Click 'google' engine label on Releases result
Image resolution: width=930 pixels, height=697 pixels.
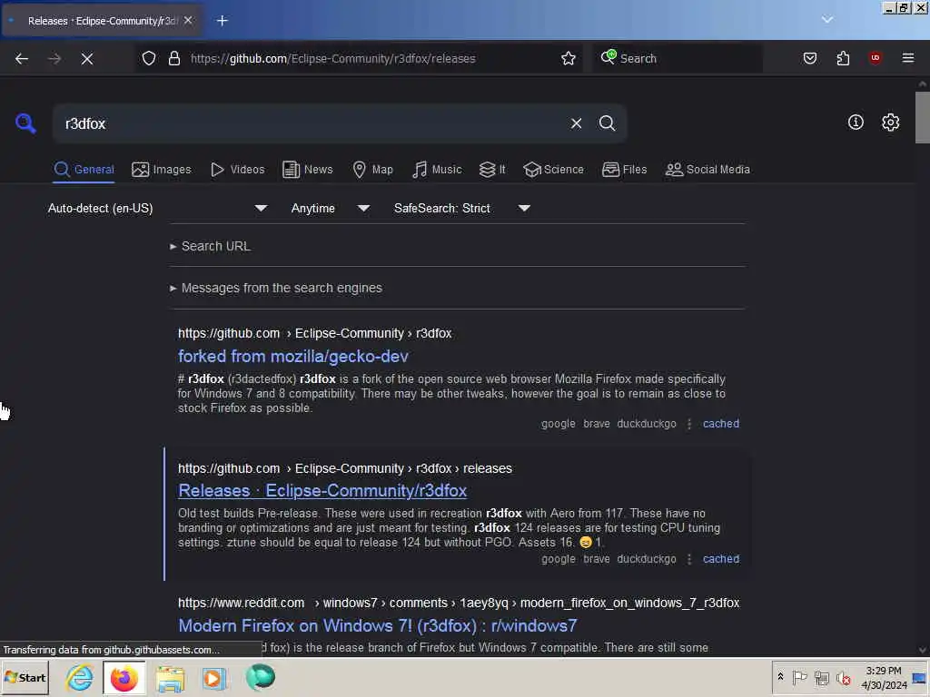(x=559, y=559)
